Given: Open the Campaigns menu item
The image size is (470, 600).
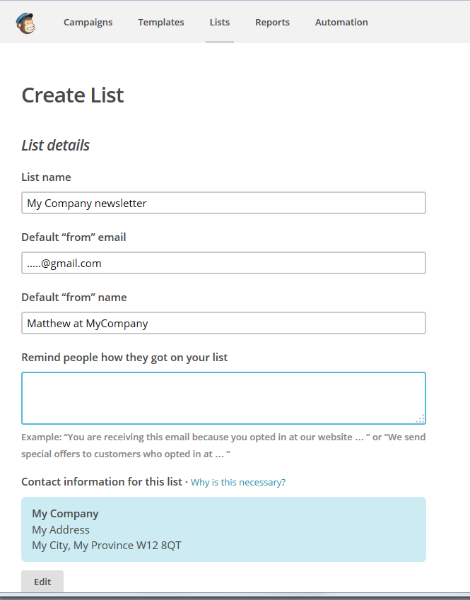Looking at the screenshot, I should pyautogui.click(x=88, y=22).
